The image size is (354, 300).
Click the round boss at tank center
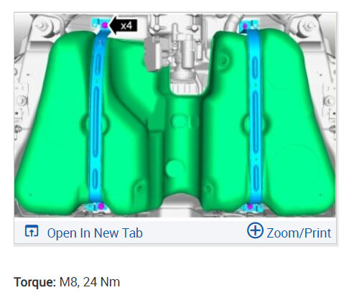[x=180, y=121]
